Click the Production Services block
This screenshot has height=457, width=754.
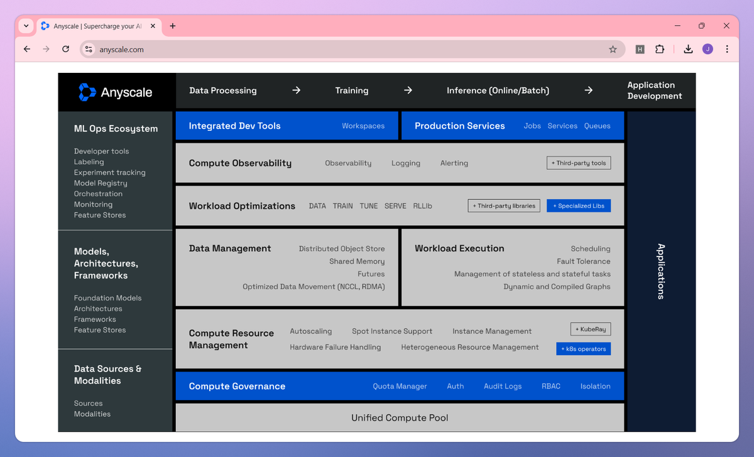pyautogui.click(x=512, y=126)
